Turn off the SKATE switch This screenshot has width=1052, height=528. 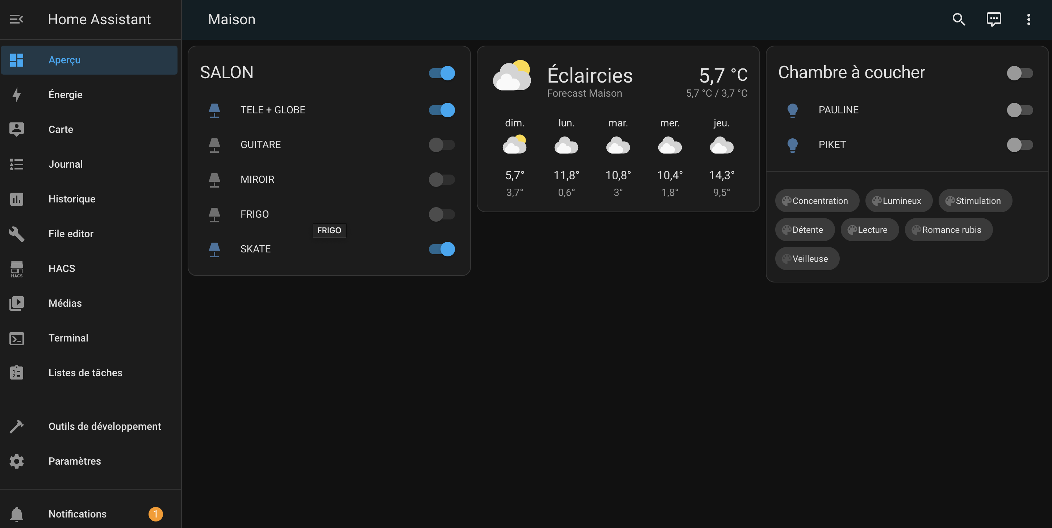pos(442,249)
